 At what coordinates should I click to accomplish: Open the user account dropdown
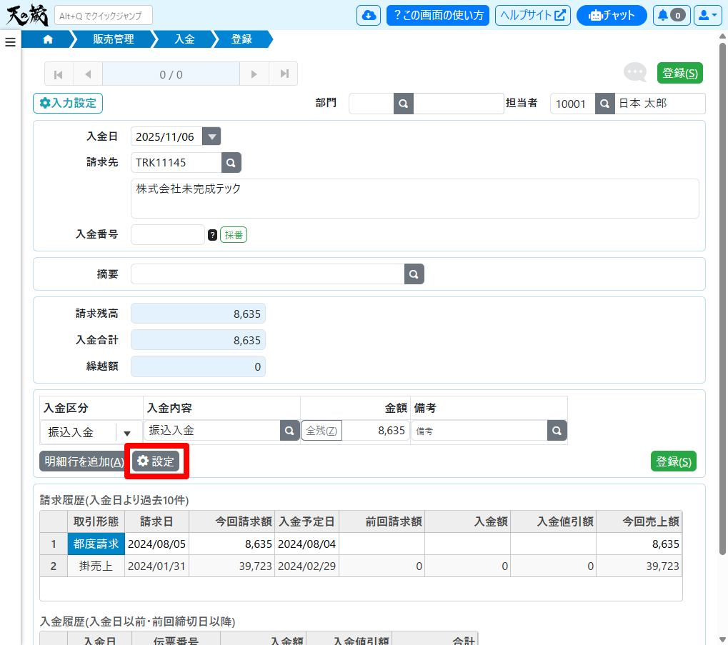tap(707, 15)
